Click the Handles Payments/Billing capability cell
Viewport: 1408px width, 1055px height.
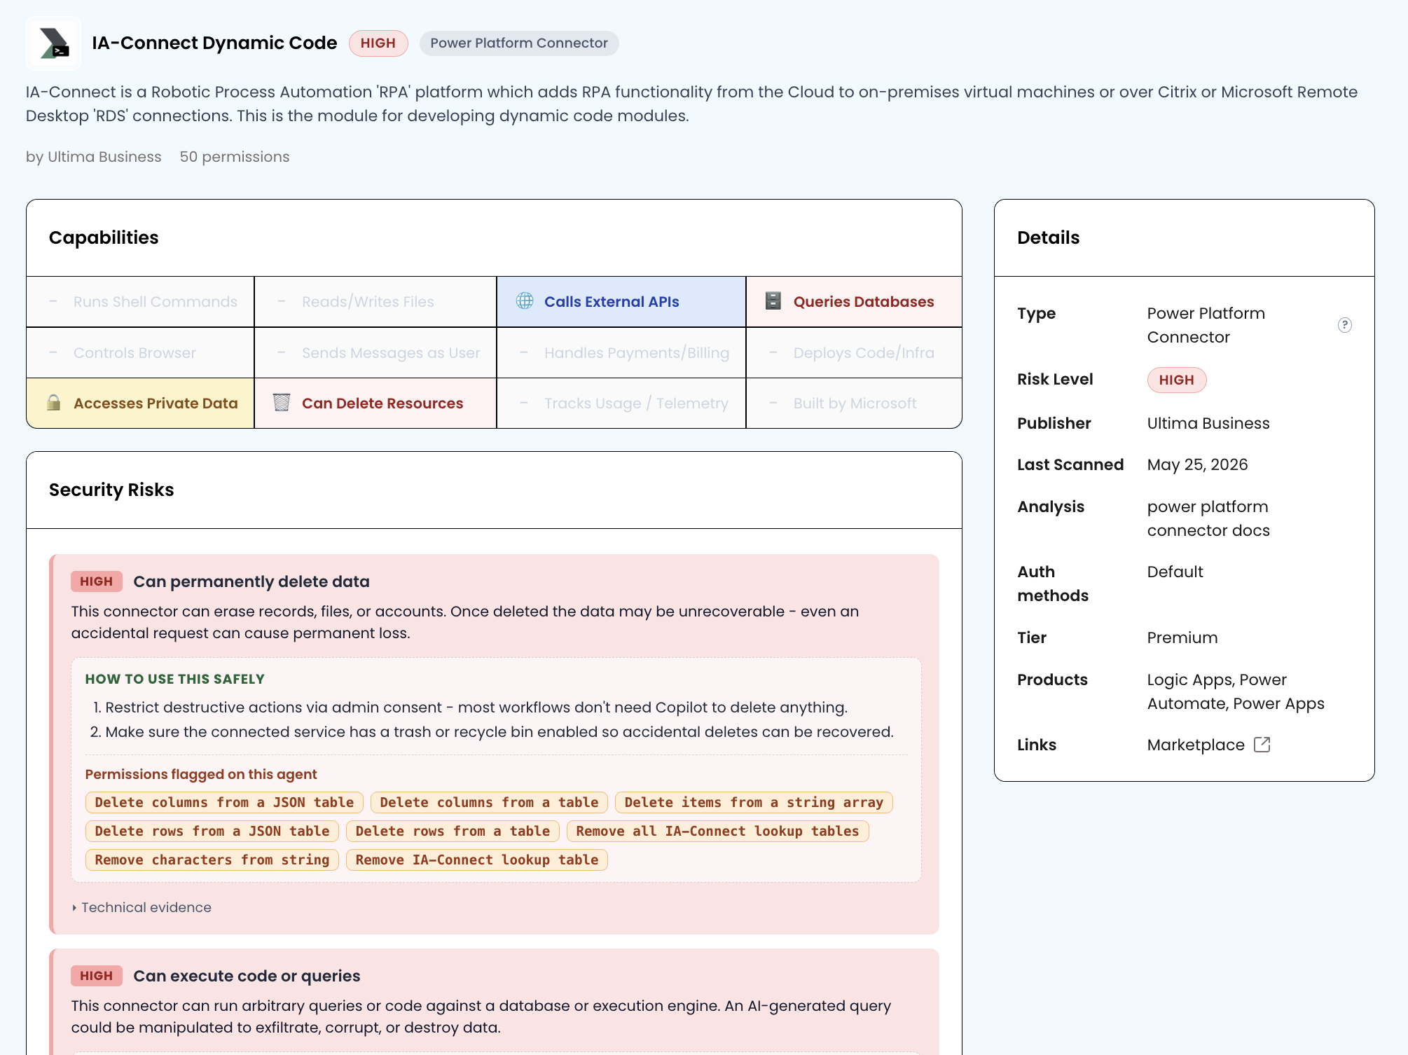(x=621, y=353)
